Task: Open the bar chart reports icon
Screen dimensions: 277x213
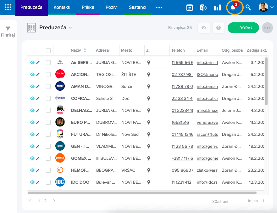Action: (217, 8)
